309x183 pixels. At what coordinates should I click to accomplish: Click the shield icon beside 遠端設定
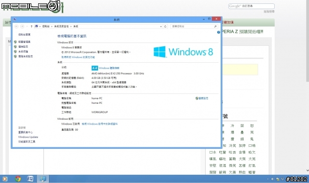(15, 47)
